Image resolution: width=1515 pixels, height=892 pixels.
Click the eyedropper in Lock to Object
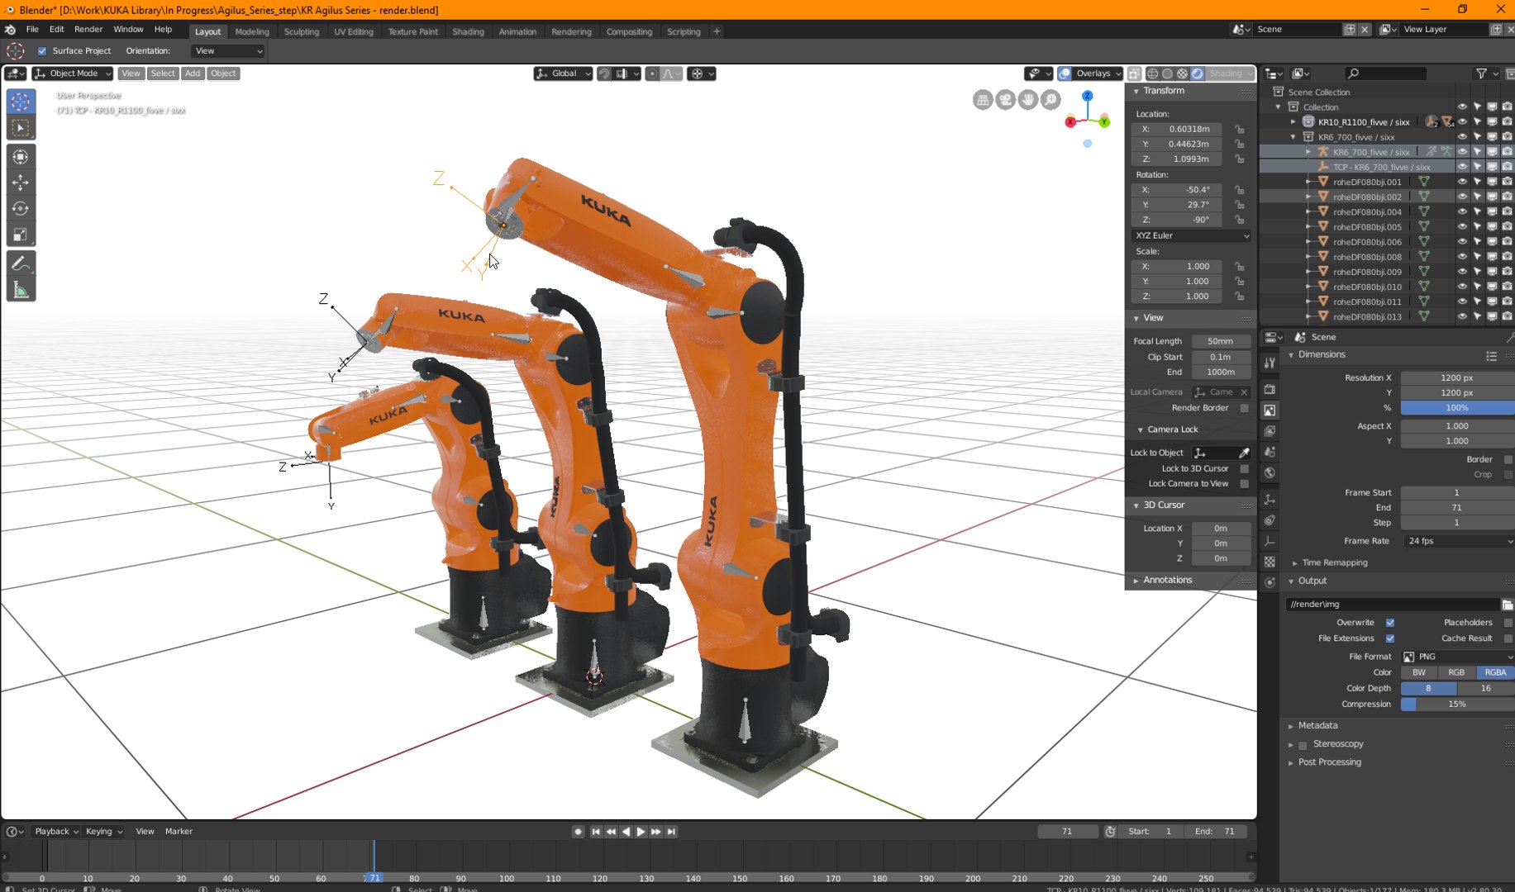1244,453
